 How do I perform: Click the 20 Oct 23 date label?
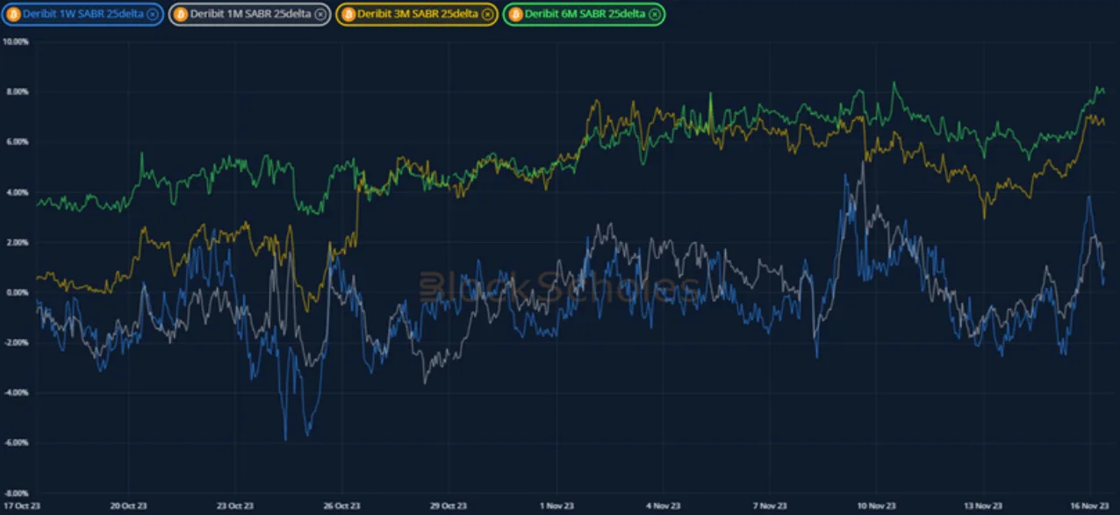(x=128, y=506)
